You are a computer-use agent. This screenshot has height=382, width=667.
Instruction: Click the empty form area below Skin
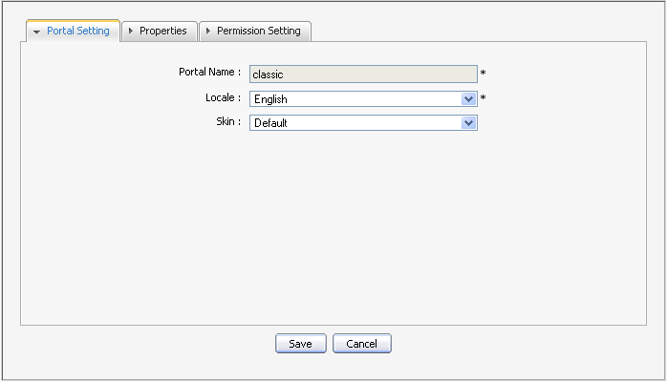[333, 229]
